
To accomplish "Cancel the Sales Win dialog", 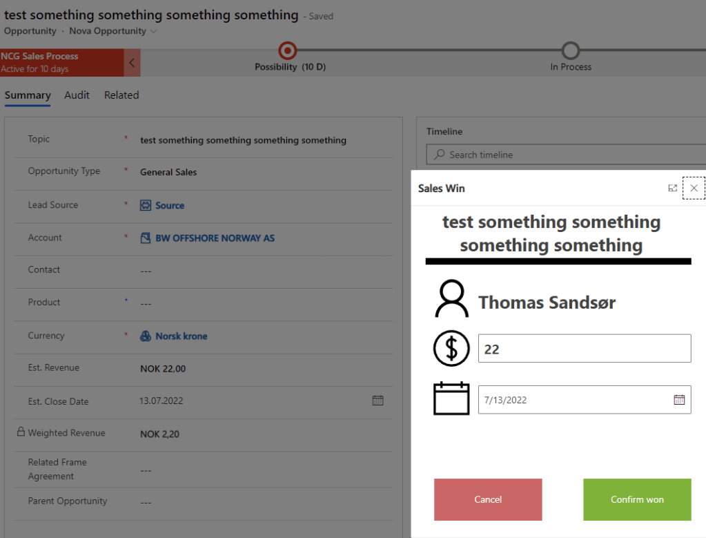I will pos(488,499).
